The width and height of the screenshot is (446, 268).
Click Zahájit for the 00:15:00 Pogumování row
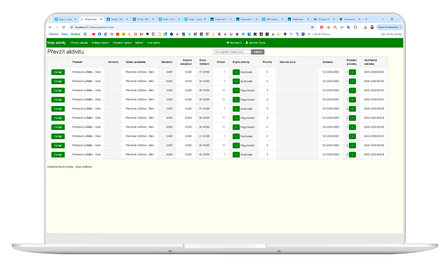58,90
